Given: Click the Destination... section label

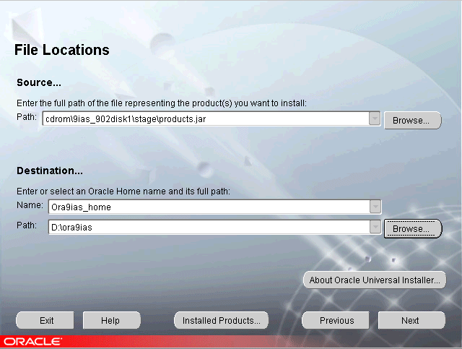Looking at the screenshot, I should (x=50, y=171).
